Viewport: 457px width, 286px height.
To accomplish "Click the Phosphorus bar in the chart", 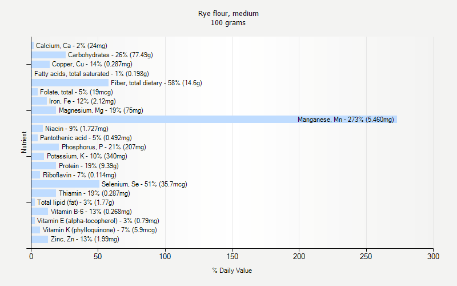I will point(45,147).
